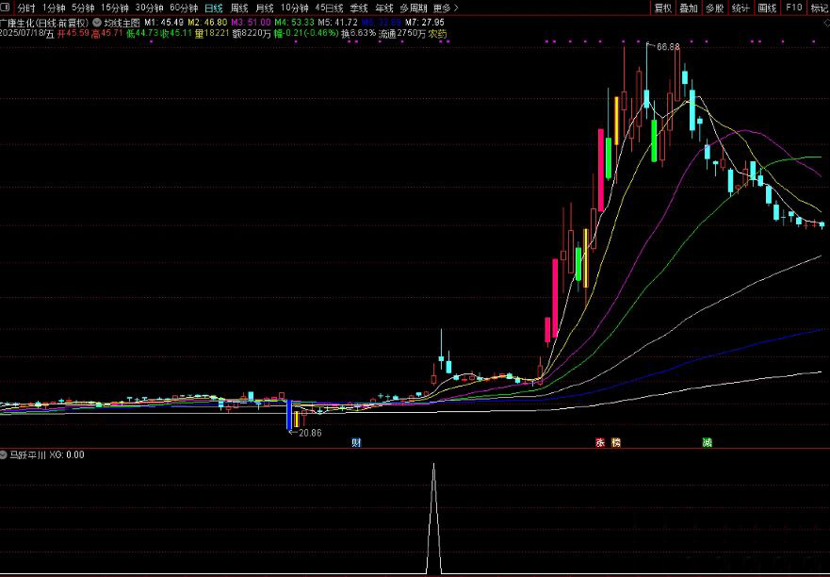Activate the 画线 drawing tool button
The height and width of the screenshot is (577, 830).
[768, 8]
